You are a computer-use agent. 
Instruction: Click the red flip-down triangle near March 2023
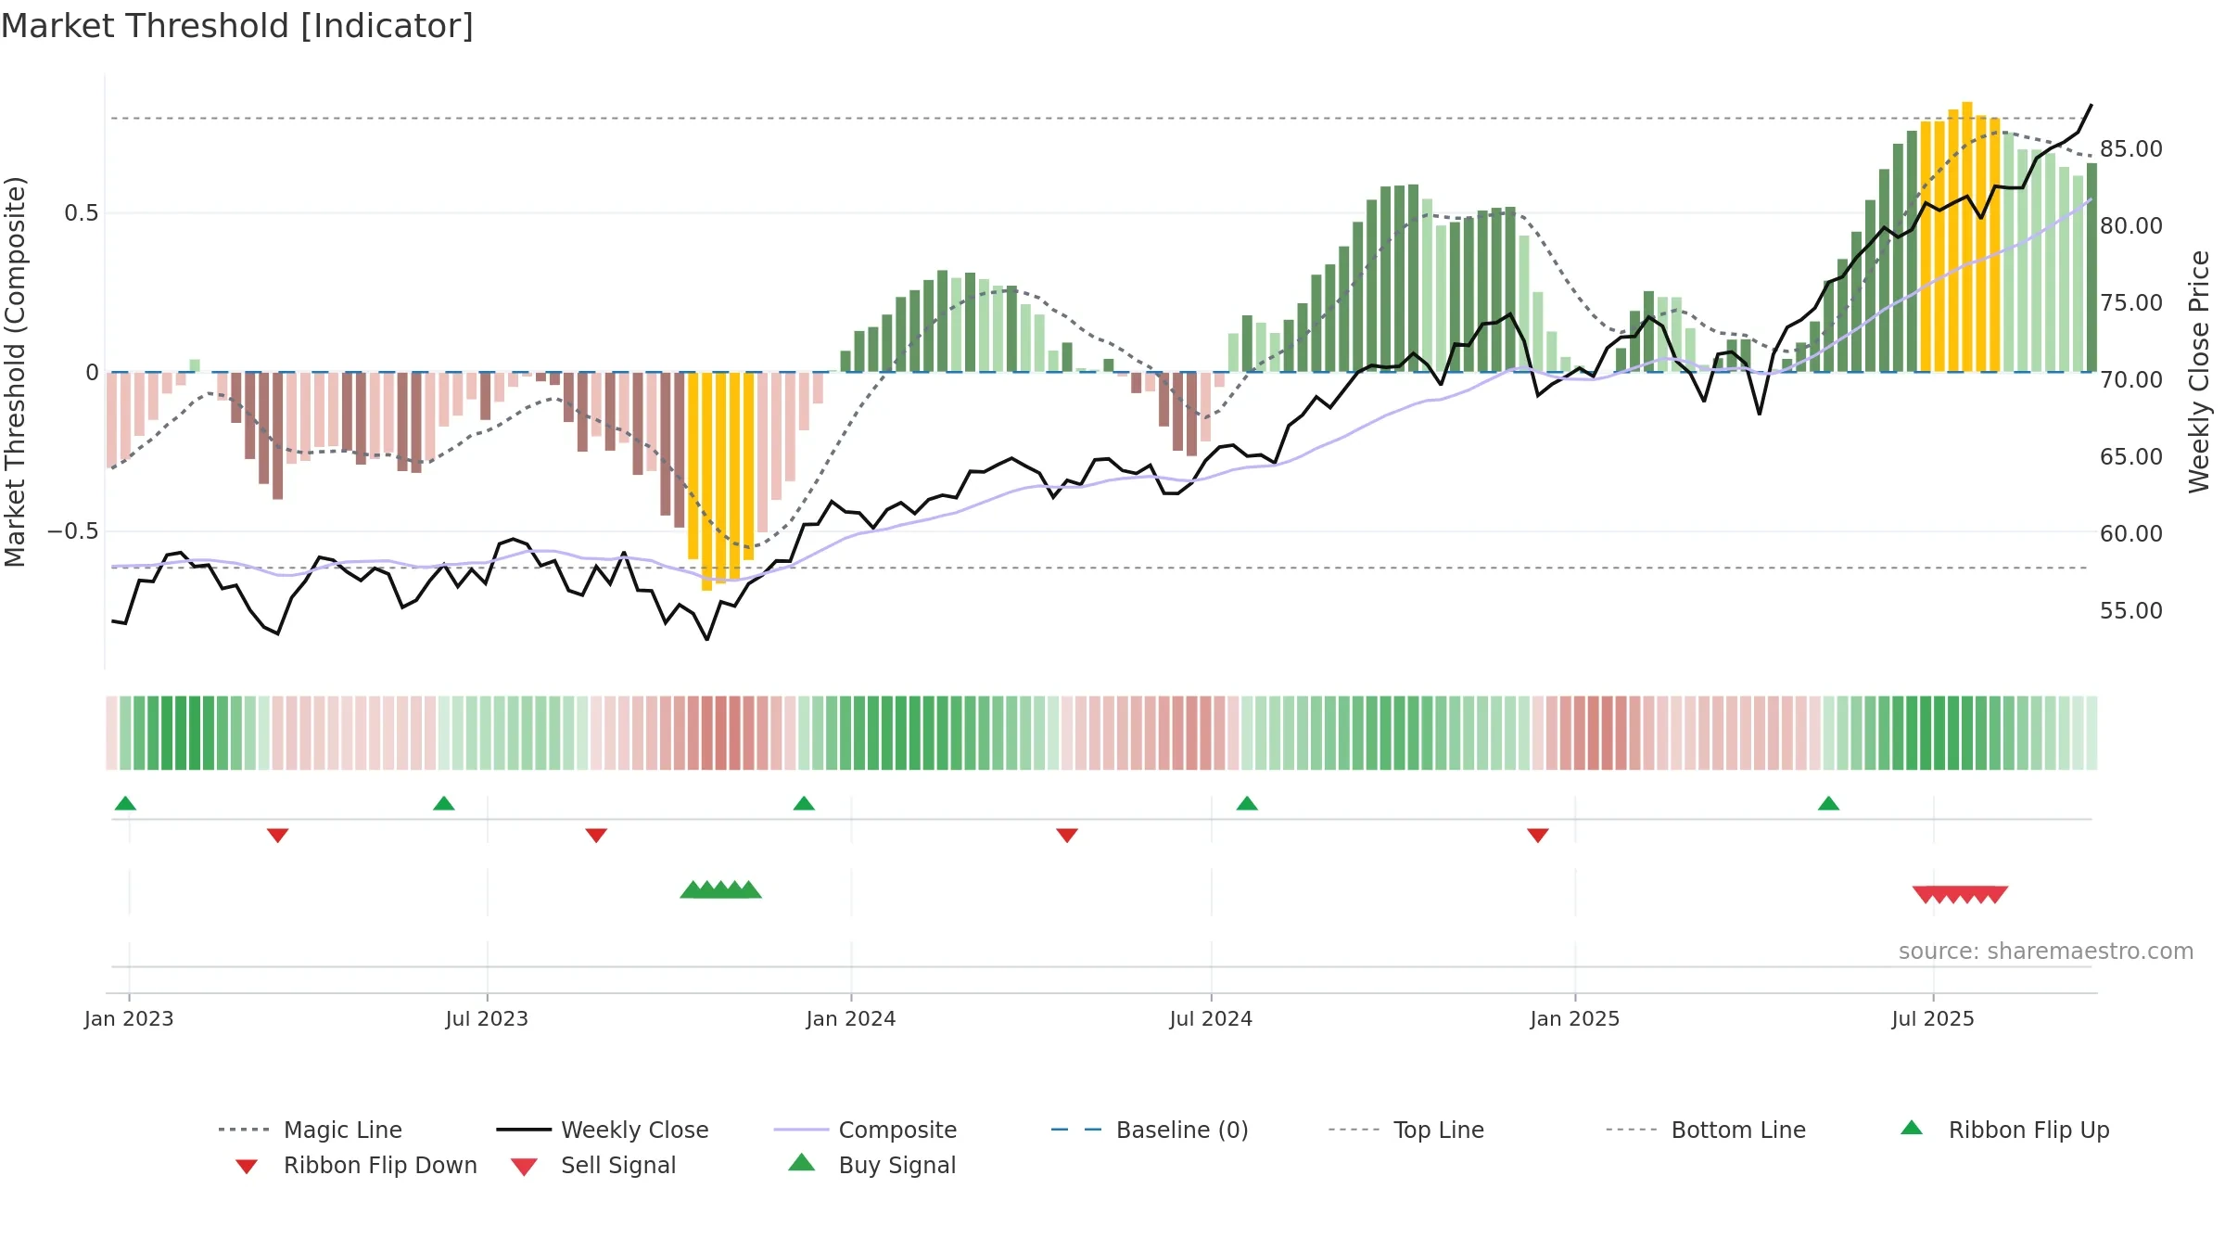(x=277, y=835)
